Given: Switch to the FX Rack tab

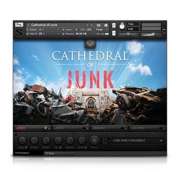Looking at the screenshot, I should (x=59, y=153).
